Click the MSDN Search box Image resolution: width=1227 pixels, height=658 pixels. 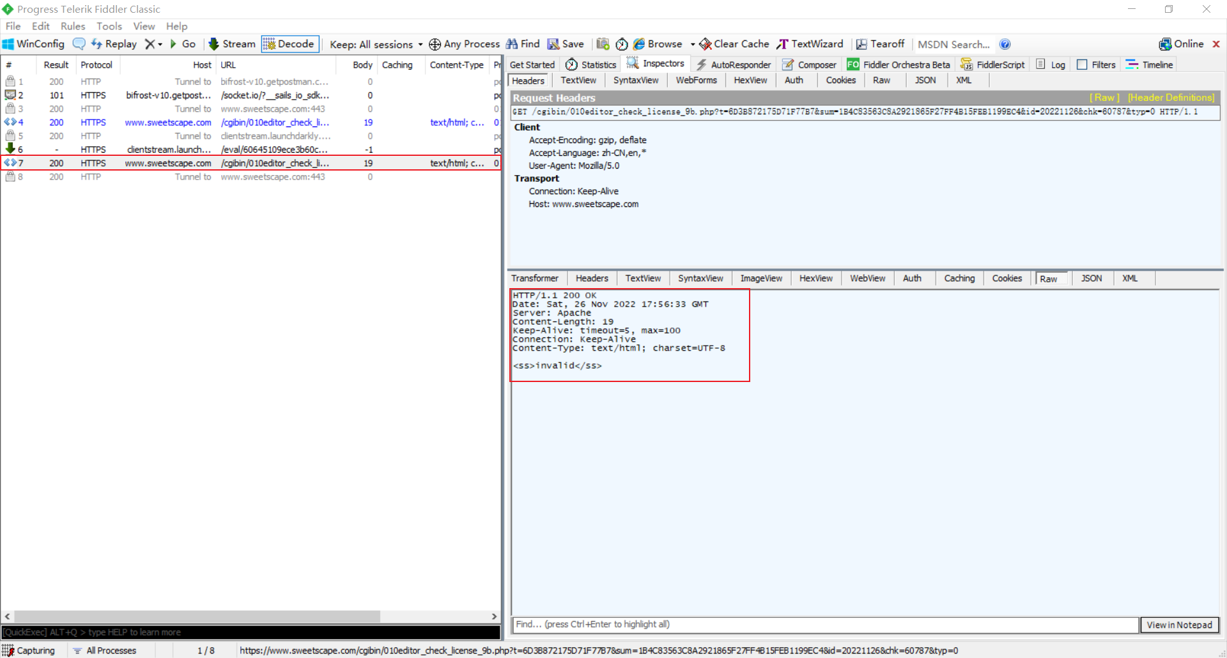coord(954,44)
